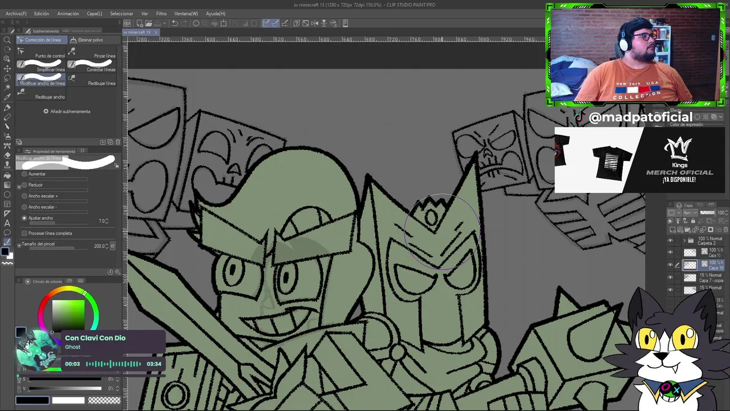
Task: Select the Ajustar ancho radio button
Action: pyautogui.click(x=24, y=218)
